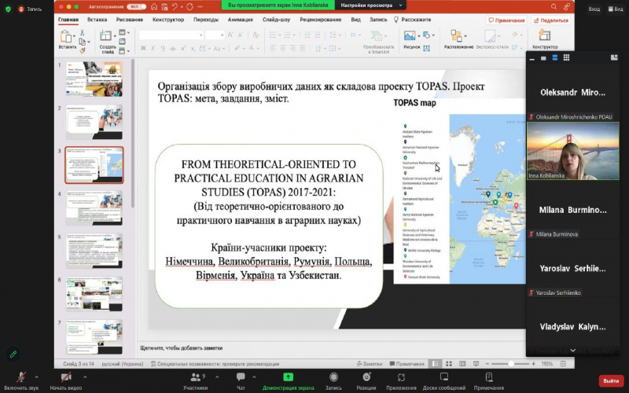Click the PowerPoint Home icon in title bar
The width and height of the screenshot is (629, 393).
click(x=154, y=7)
